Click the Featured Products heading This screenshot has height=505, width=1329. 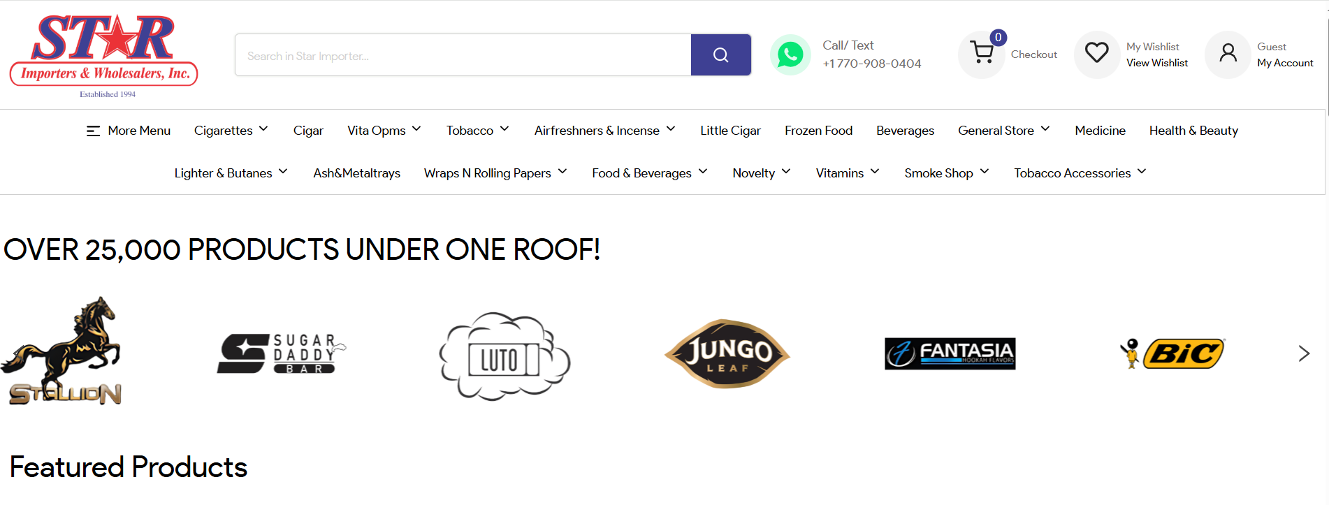point(129,467)
